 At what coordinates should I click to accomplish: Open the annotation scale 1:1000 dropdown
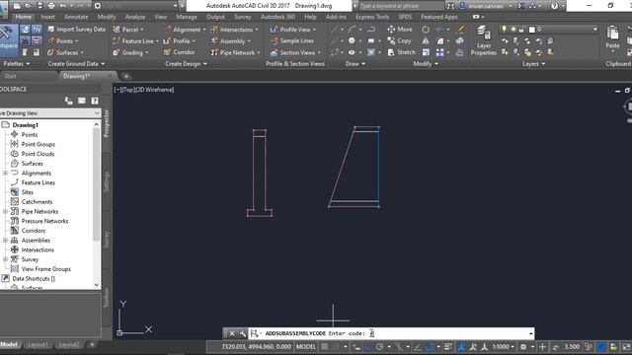click(x=503, y=346)
